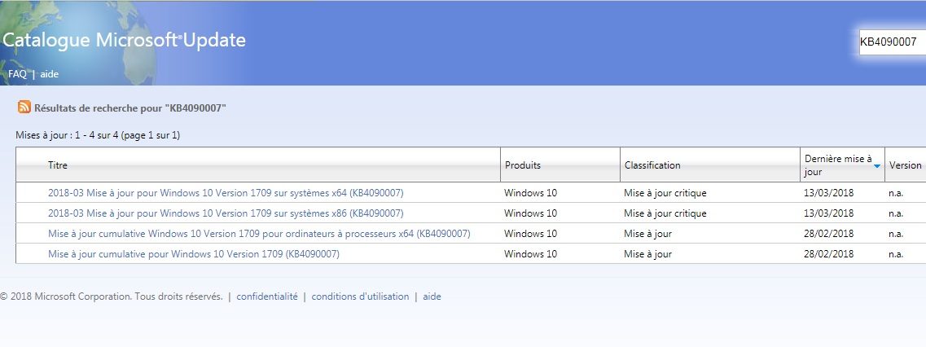The image size is (926, 347).
Task: Open the FAQ link in header
Action: pyautogui.click(x=17, y=74)
